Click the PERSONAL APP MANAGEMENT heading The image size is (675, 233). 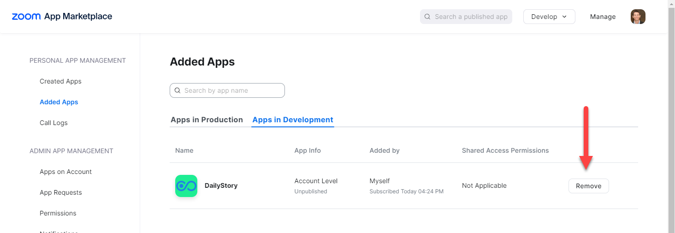tap(77, 60)
